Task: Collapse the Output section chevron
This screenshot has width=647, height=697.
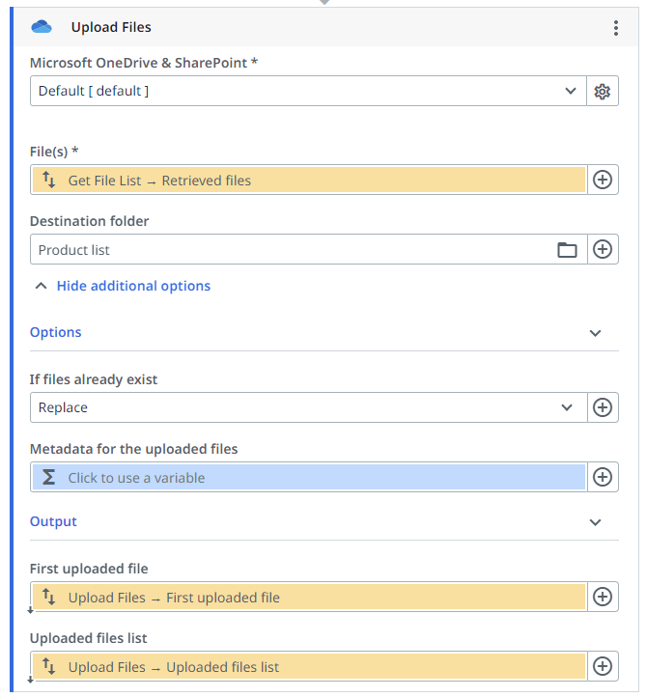Action: click(596, 522)
